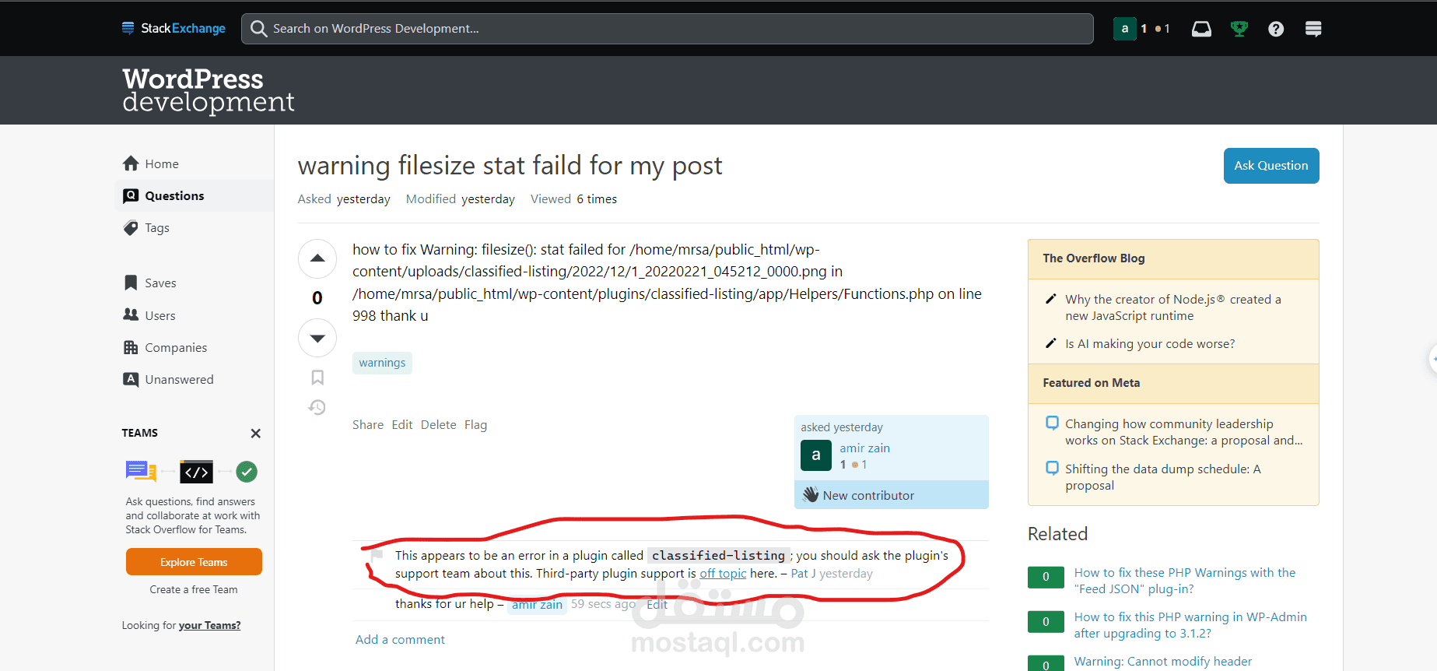
Task: Flag Pat J's comment
Action: [377, 556]
